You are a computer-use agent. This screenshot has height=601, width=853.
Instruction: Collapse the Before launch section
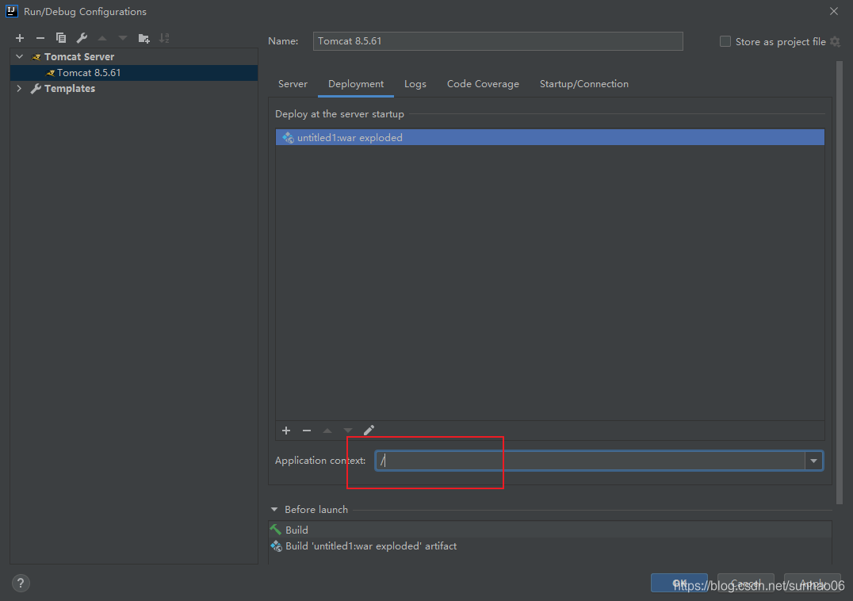coord(274,510)
